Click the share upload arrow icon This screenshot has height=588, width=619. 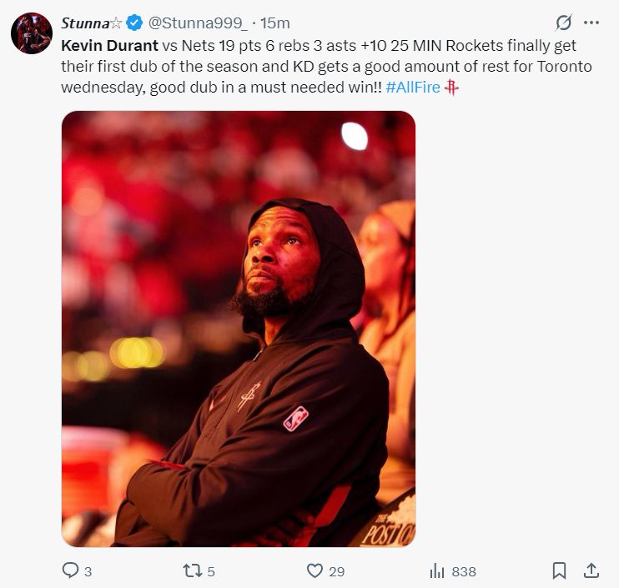(591, 570)
